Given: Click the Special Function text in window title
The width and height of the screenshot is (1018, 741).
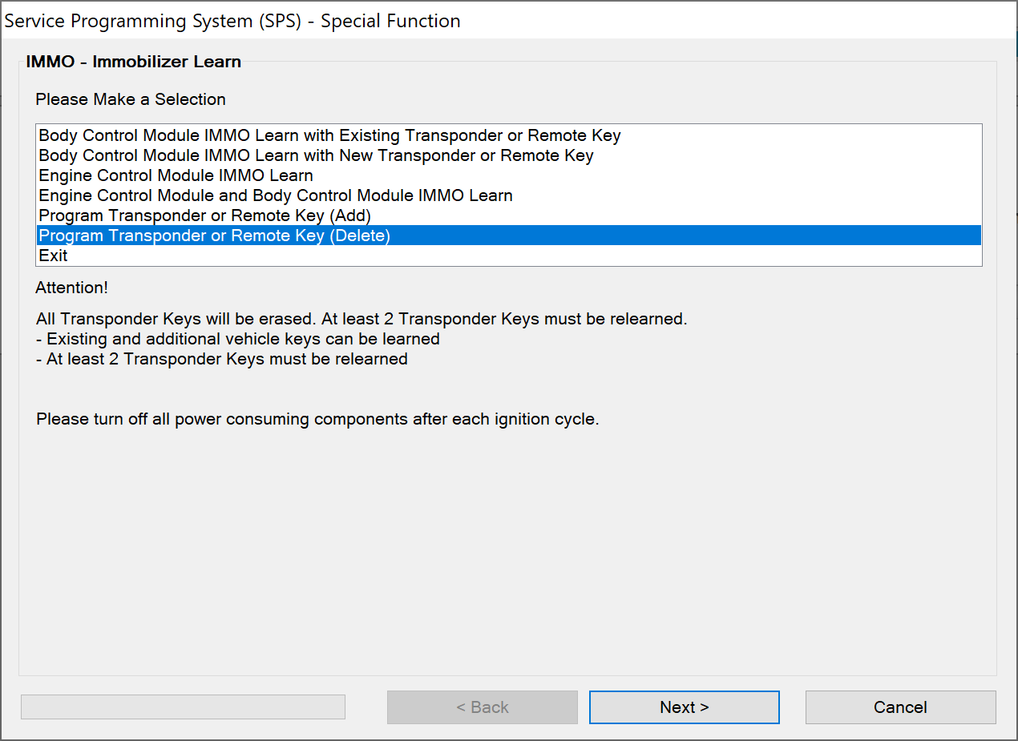Looking at the screenshot, I should (390, 21).
